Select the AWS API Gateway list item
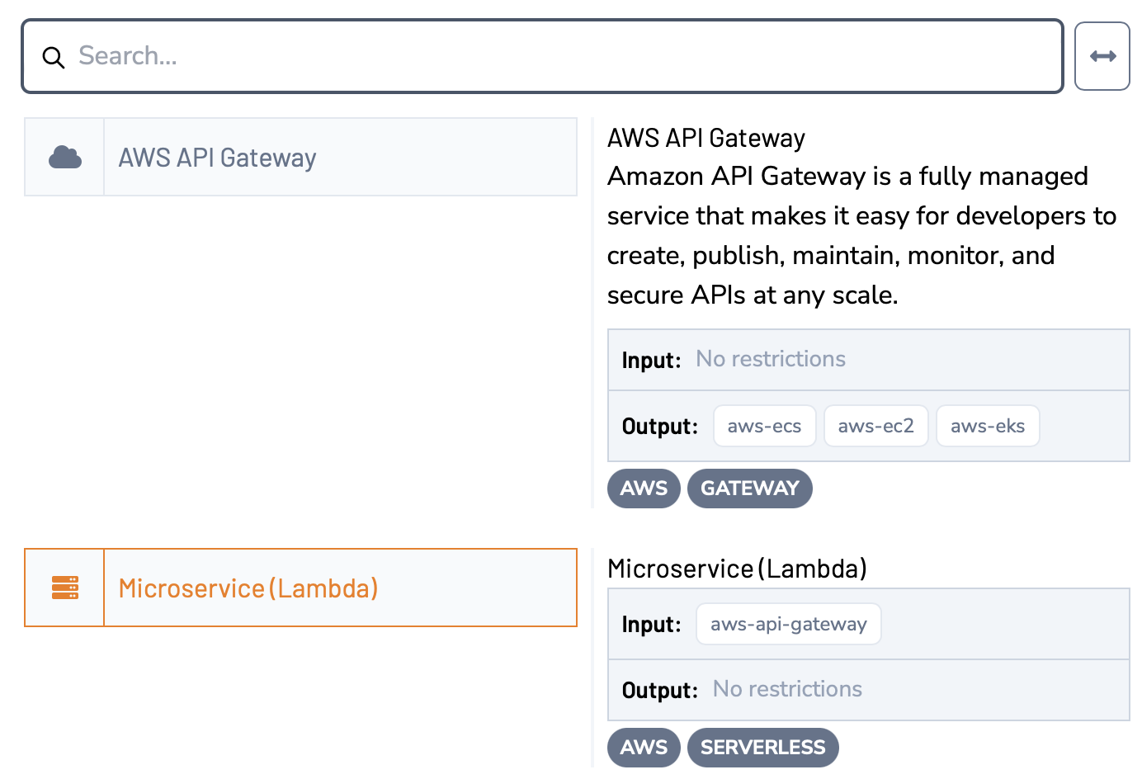The width and height of the screenshot is (1142, 779). 339,157
